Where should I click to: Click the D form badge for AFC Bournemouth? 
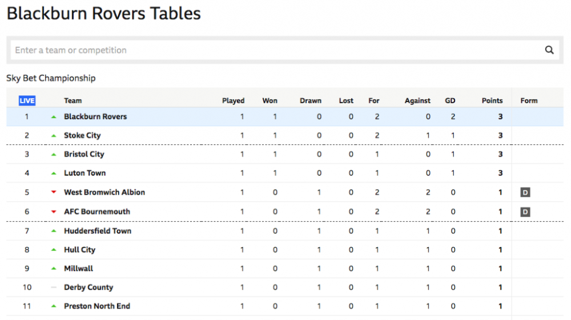tap(525, 212)
